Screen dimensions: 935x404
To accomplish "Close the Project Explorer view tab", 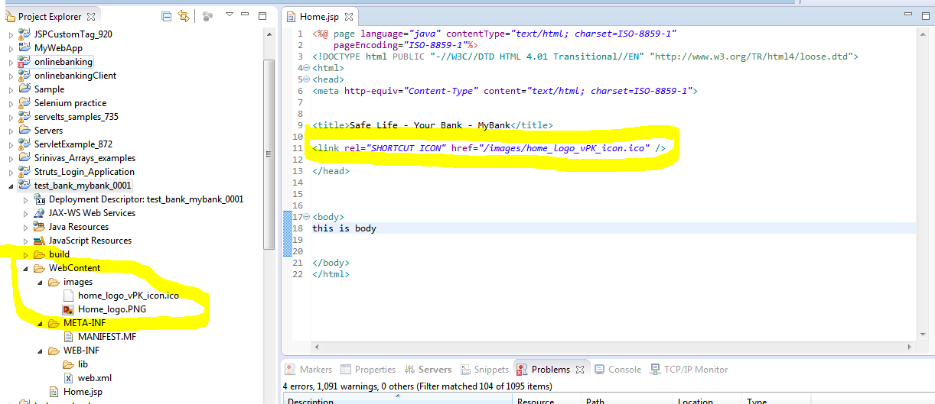I will pyautogui.click(x=92, y=16).
